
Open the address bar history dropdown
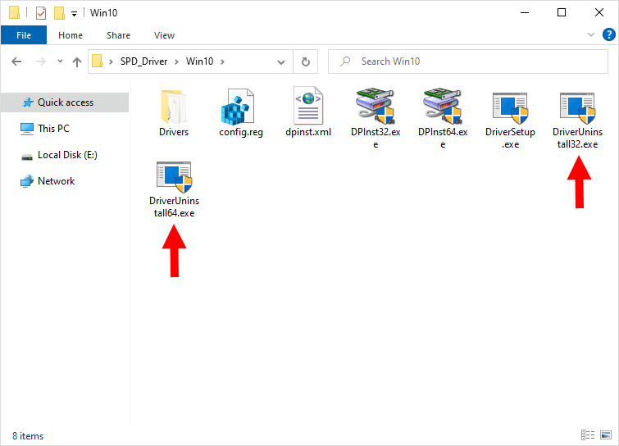pos(281,62)
